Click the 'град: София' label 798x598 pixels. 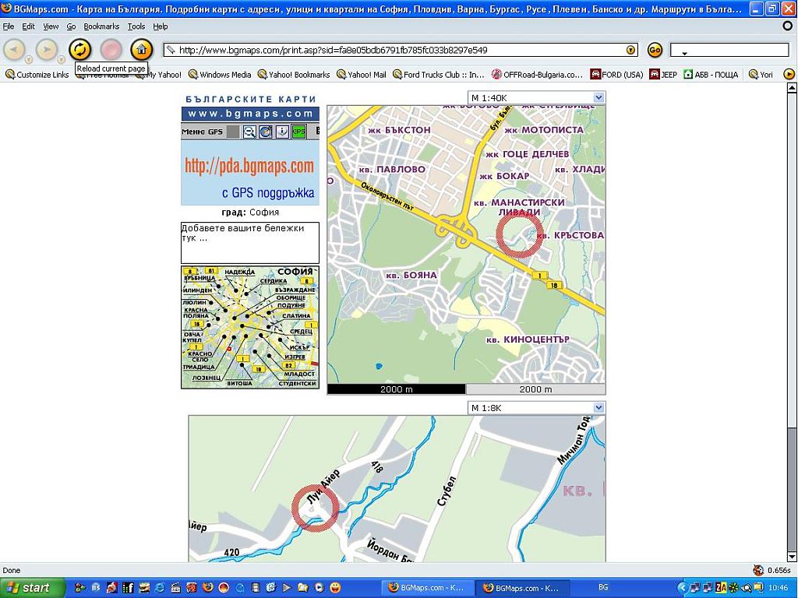coord(250,212)
